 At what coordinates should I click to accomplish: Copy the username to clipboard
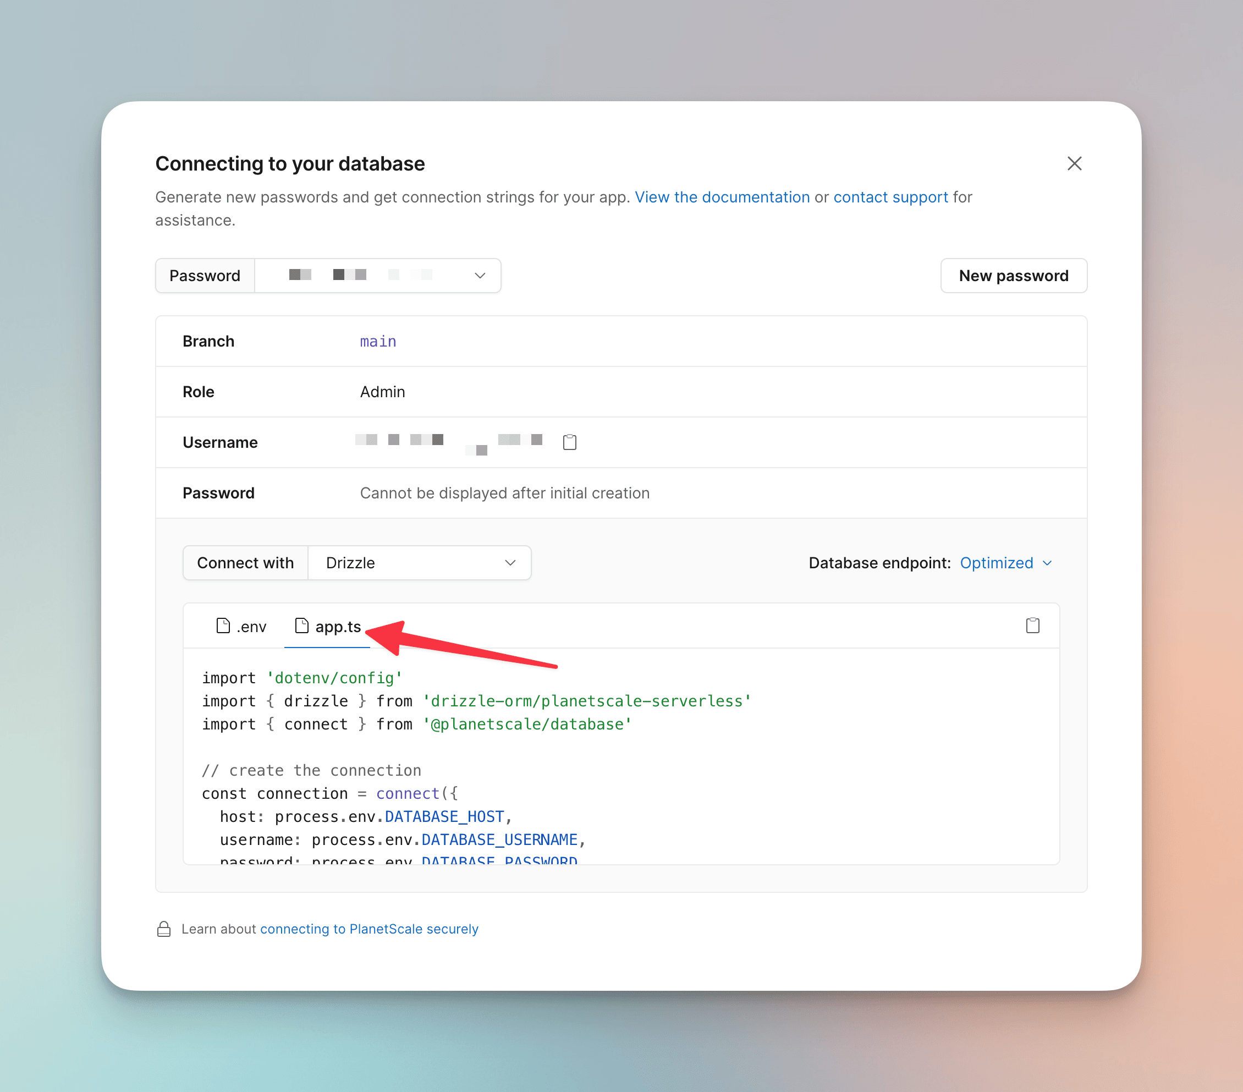click(x=569, y=442)
